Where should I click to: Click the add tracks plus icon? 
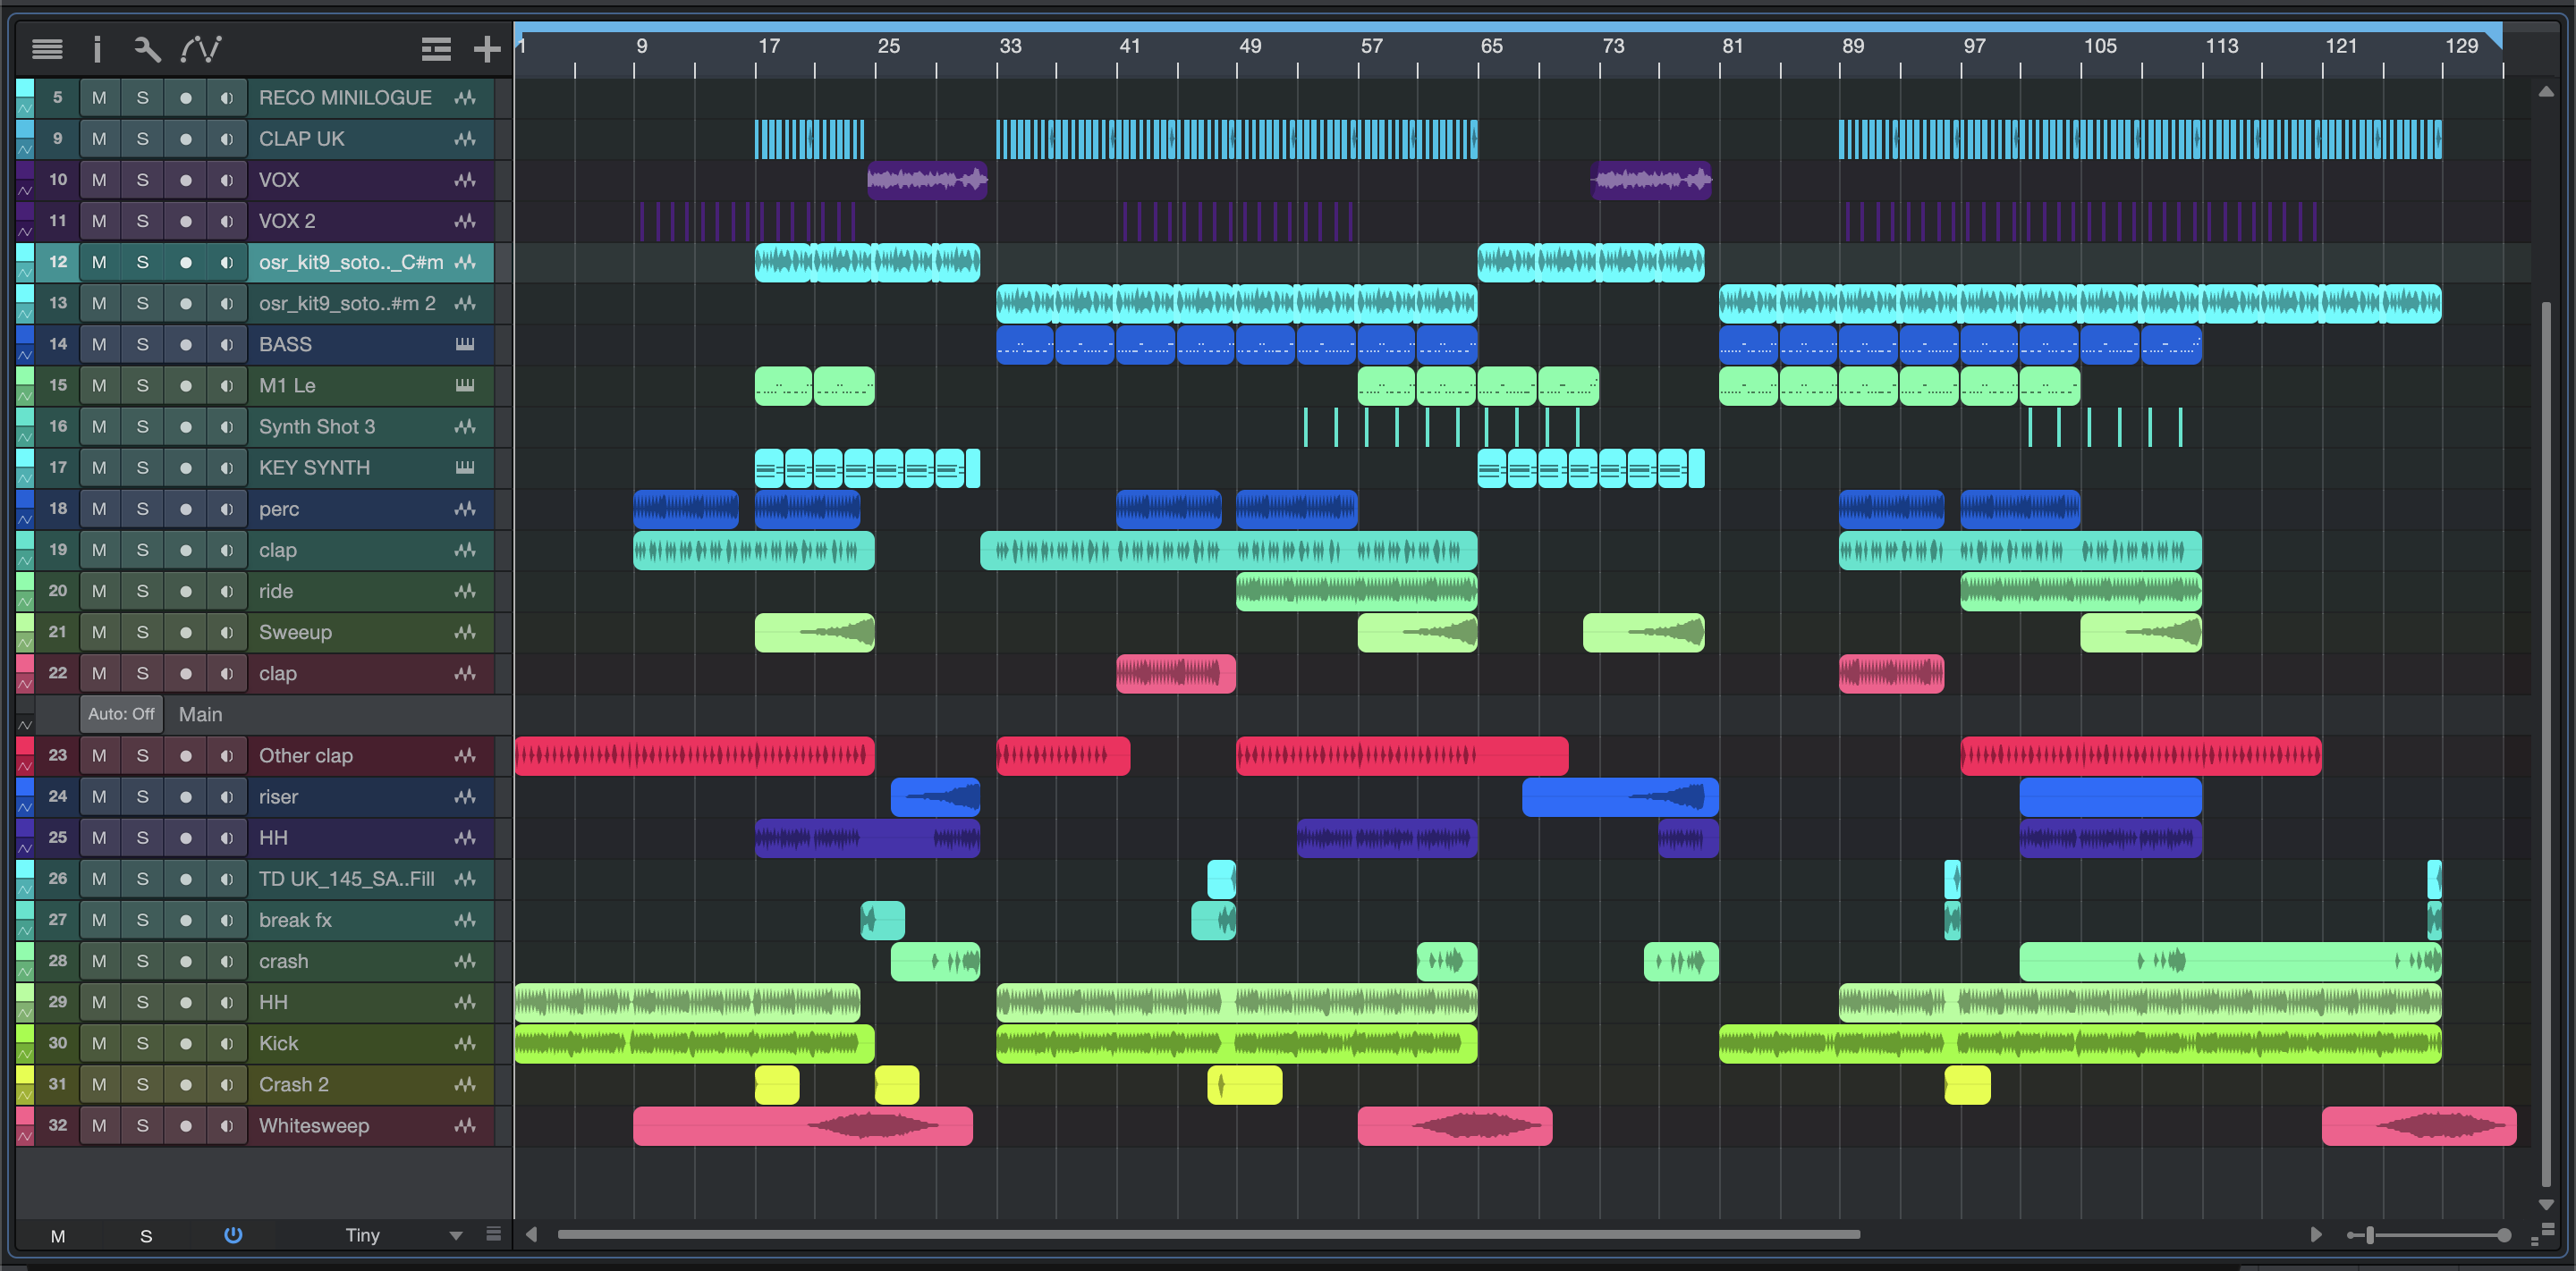(487, 48)
